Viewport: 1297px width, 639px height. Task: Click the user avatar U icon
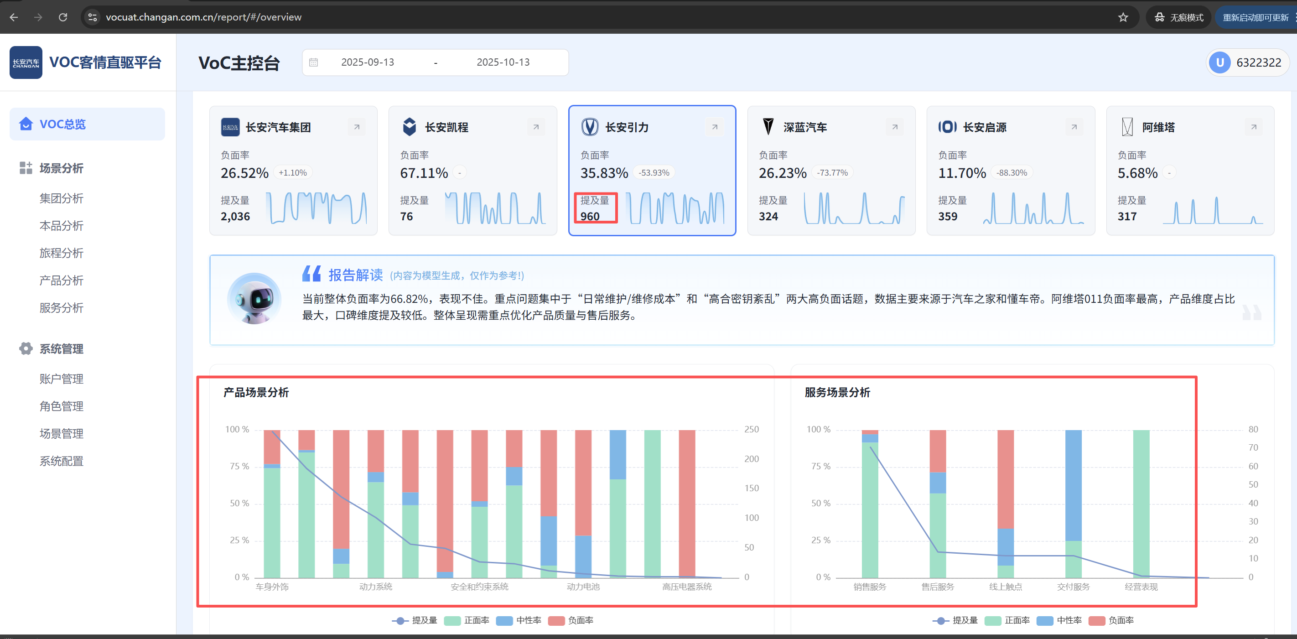1219,62
